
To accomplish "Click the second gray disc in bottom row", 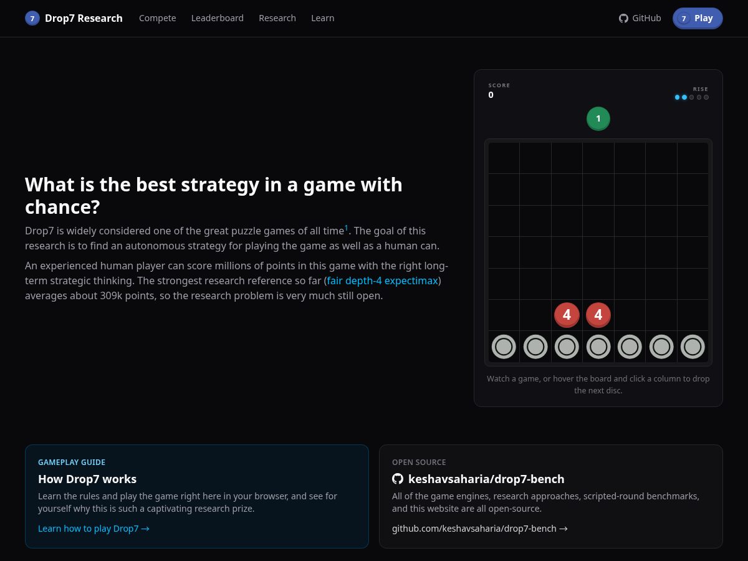I will [535, 346].
